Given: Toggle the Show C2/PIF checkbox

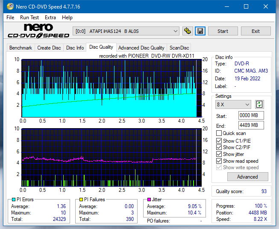Looking at the screenshot, I should (x=219, y=147).
